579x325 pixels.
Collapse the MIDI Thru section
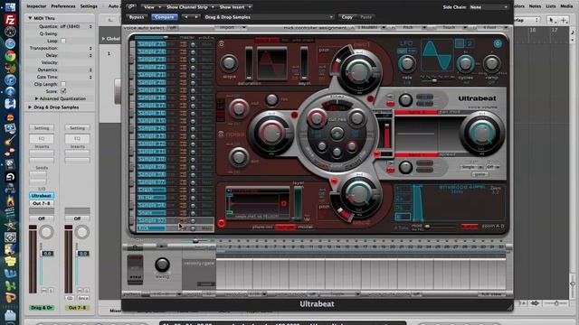30,18
